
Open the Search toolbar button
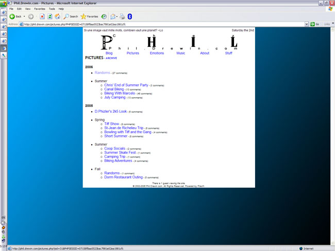click(x=71, y=16)
